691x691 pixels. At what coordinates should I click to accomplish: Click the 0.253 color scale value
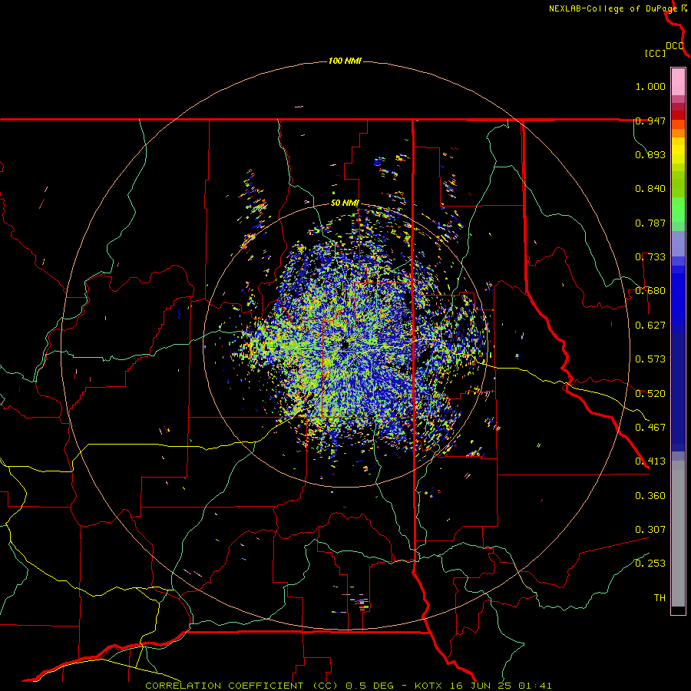pyautogui.click(x=650, y=564)
